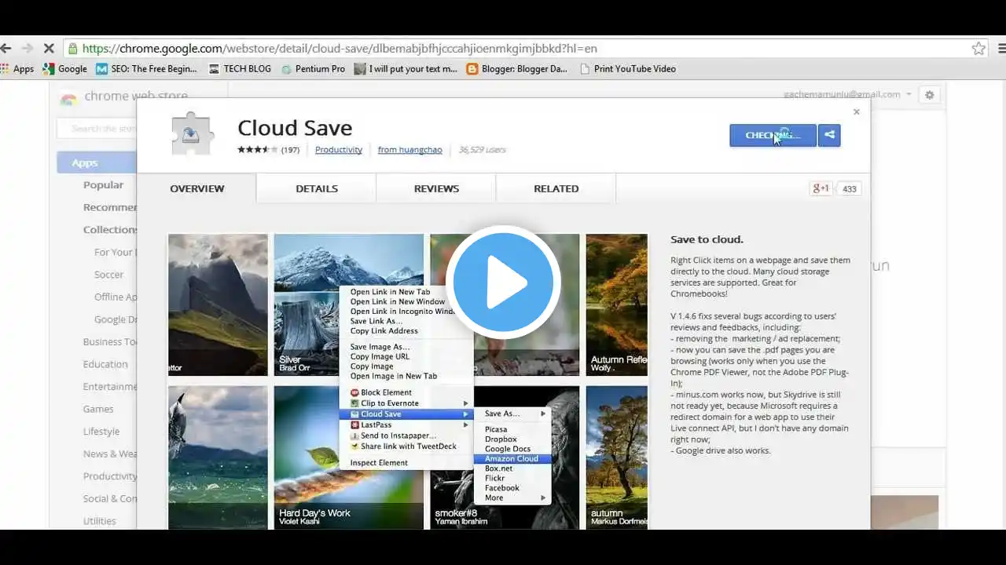Open the Education category in sidebar

pos(105,364)
